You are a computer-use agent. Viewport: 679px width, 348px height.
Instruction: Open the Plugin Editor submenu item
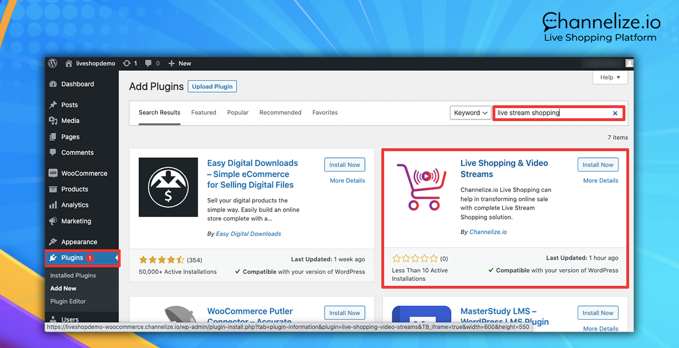click(68, 302)
